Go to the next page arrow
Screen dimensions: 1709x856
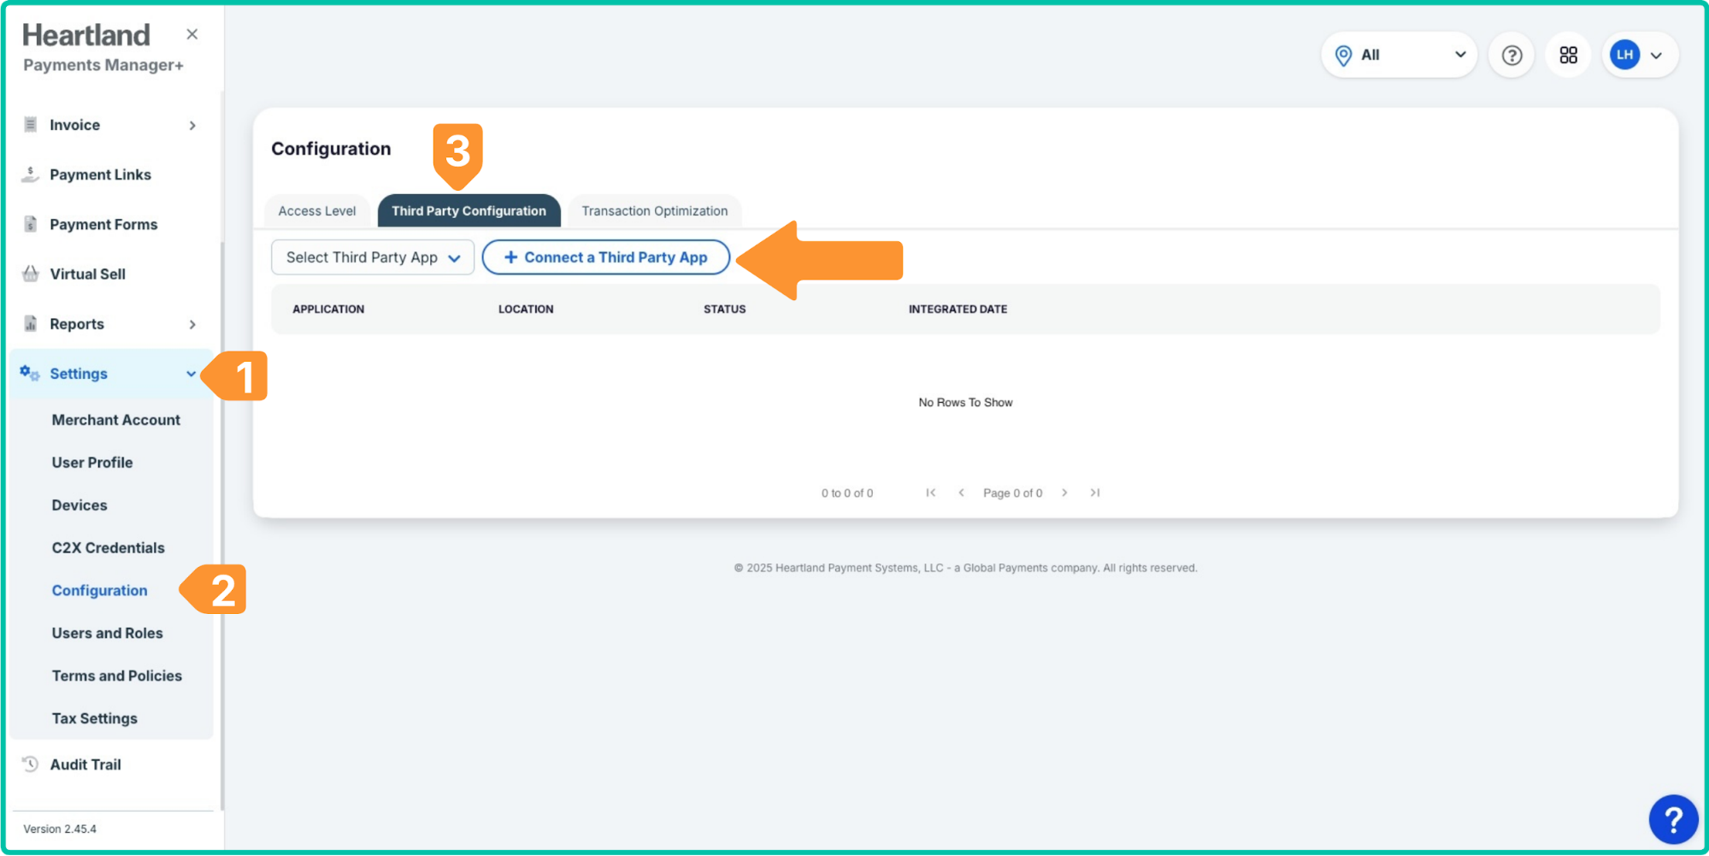click(1064, 493)
